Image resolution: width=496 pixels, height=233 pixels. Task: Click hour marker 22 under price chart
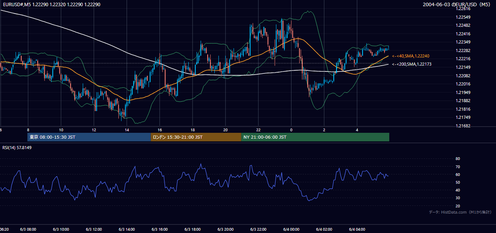258,130
